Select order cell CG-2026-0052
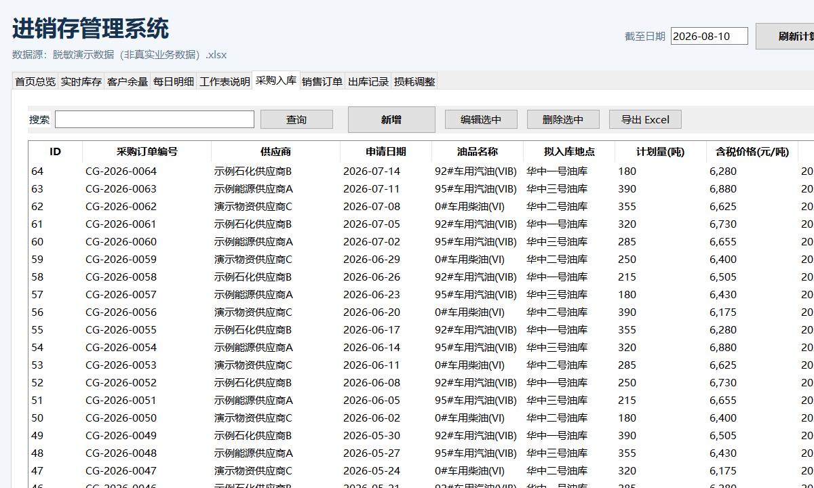 pyautogui.click(x=121, y=382)
